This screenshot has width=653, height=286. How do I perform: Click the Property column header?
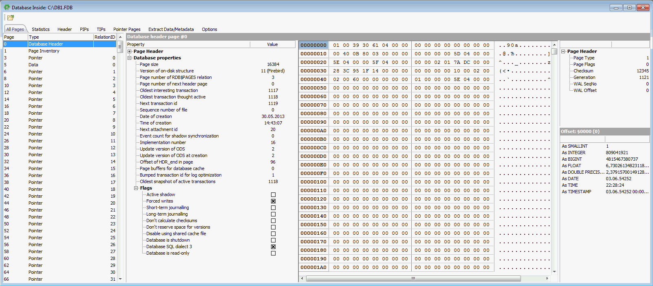click(188, 44)
